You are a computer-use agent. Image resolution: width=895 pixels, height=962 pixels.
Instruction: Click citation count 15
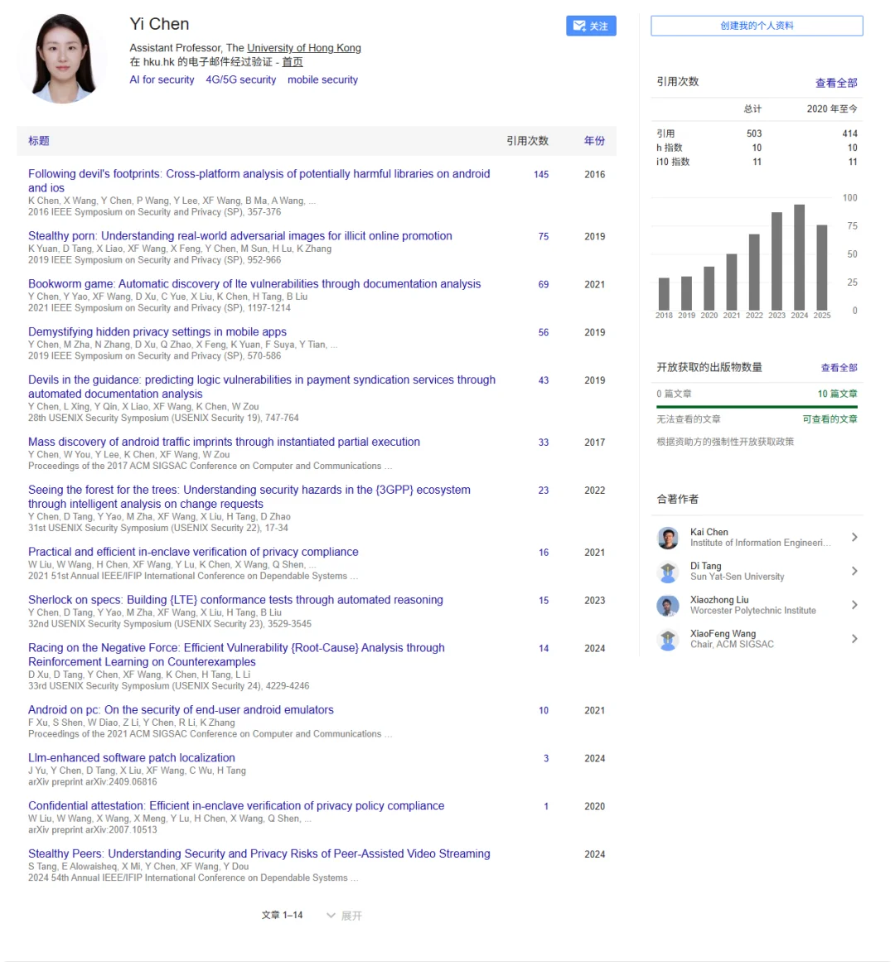(543, 601)
